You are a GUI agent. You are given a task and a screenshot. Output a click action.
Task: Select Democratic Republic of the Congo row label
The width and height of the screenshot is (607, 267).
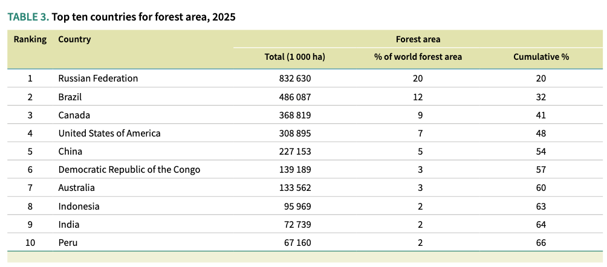129,170
